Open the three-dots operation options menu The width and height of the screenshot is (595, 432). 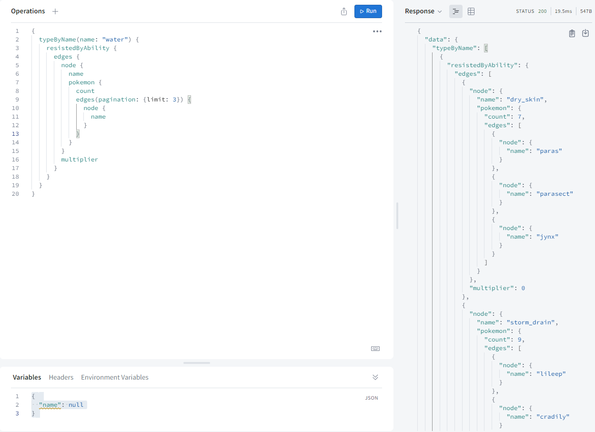[377, 31]
